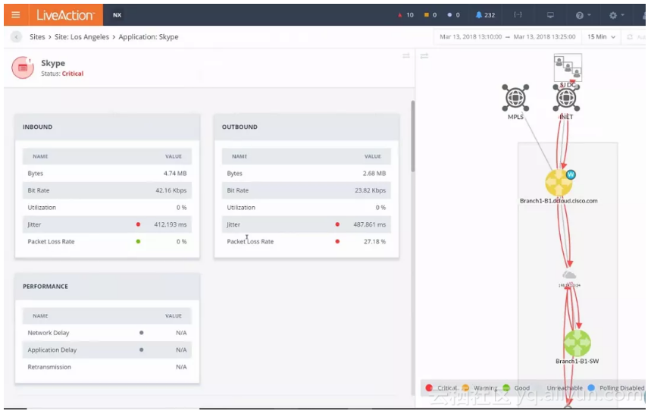The image size is (651, 414).
Task: Click Outbound Bytes value 2.68 MB
Action: coord(374,173)
